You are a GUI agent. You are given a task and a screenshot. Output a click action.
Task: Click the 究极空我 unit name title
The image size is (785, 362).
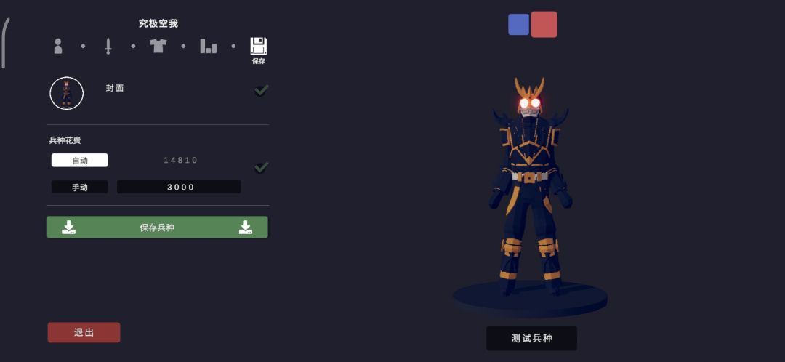158,23
